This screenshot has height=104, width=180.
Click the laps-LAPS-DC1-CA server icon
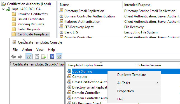click(x=8, y=9)
